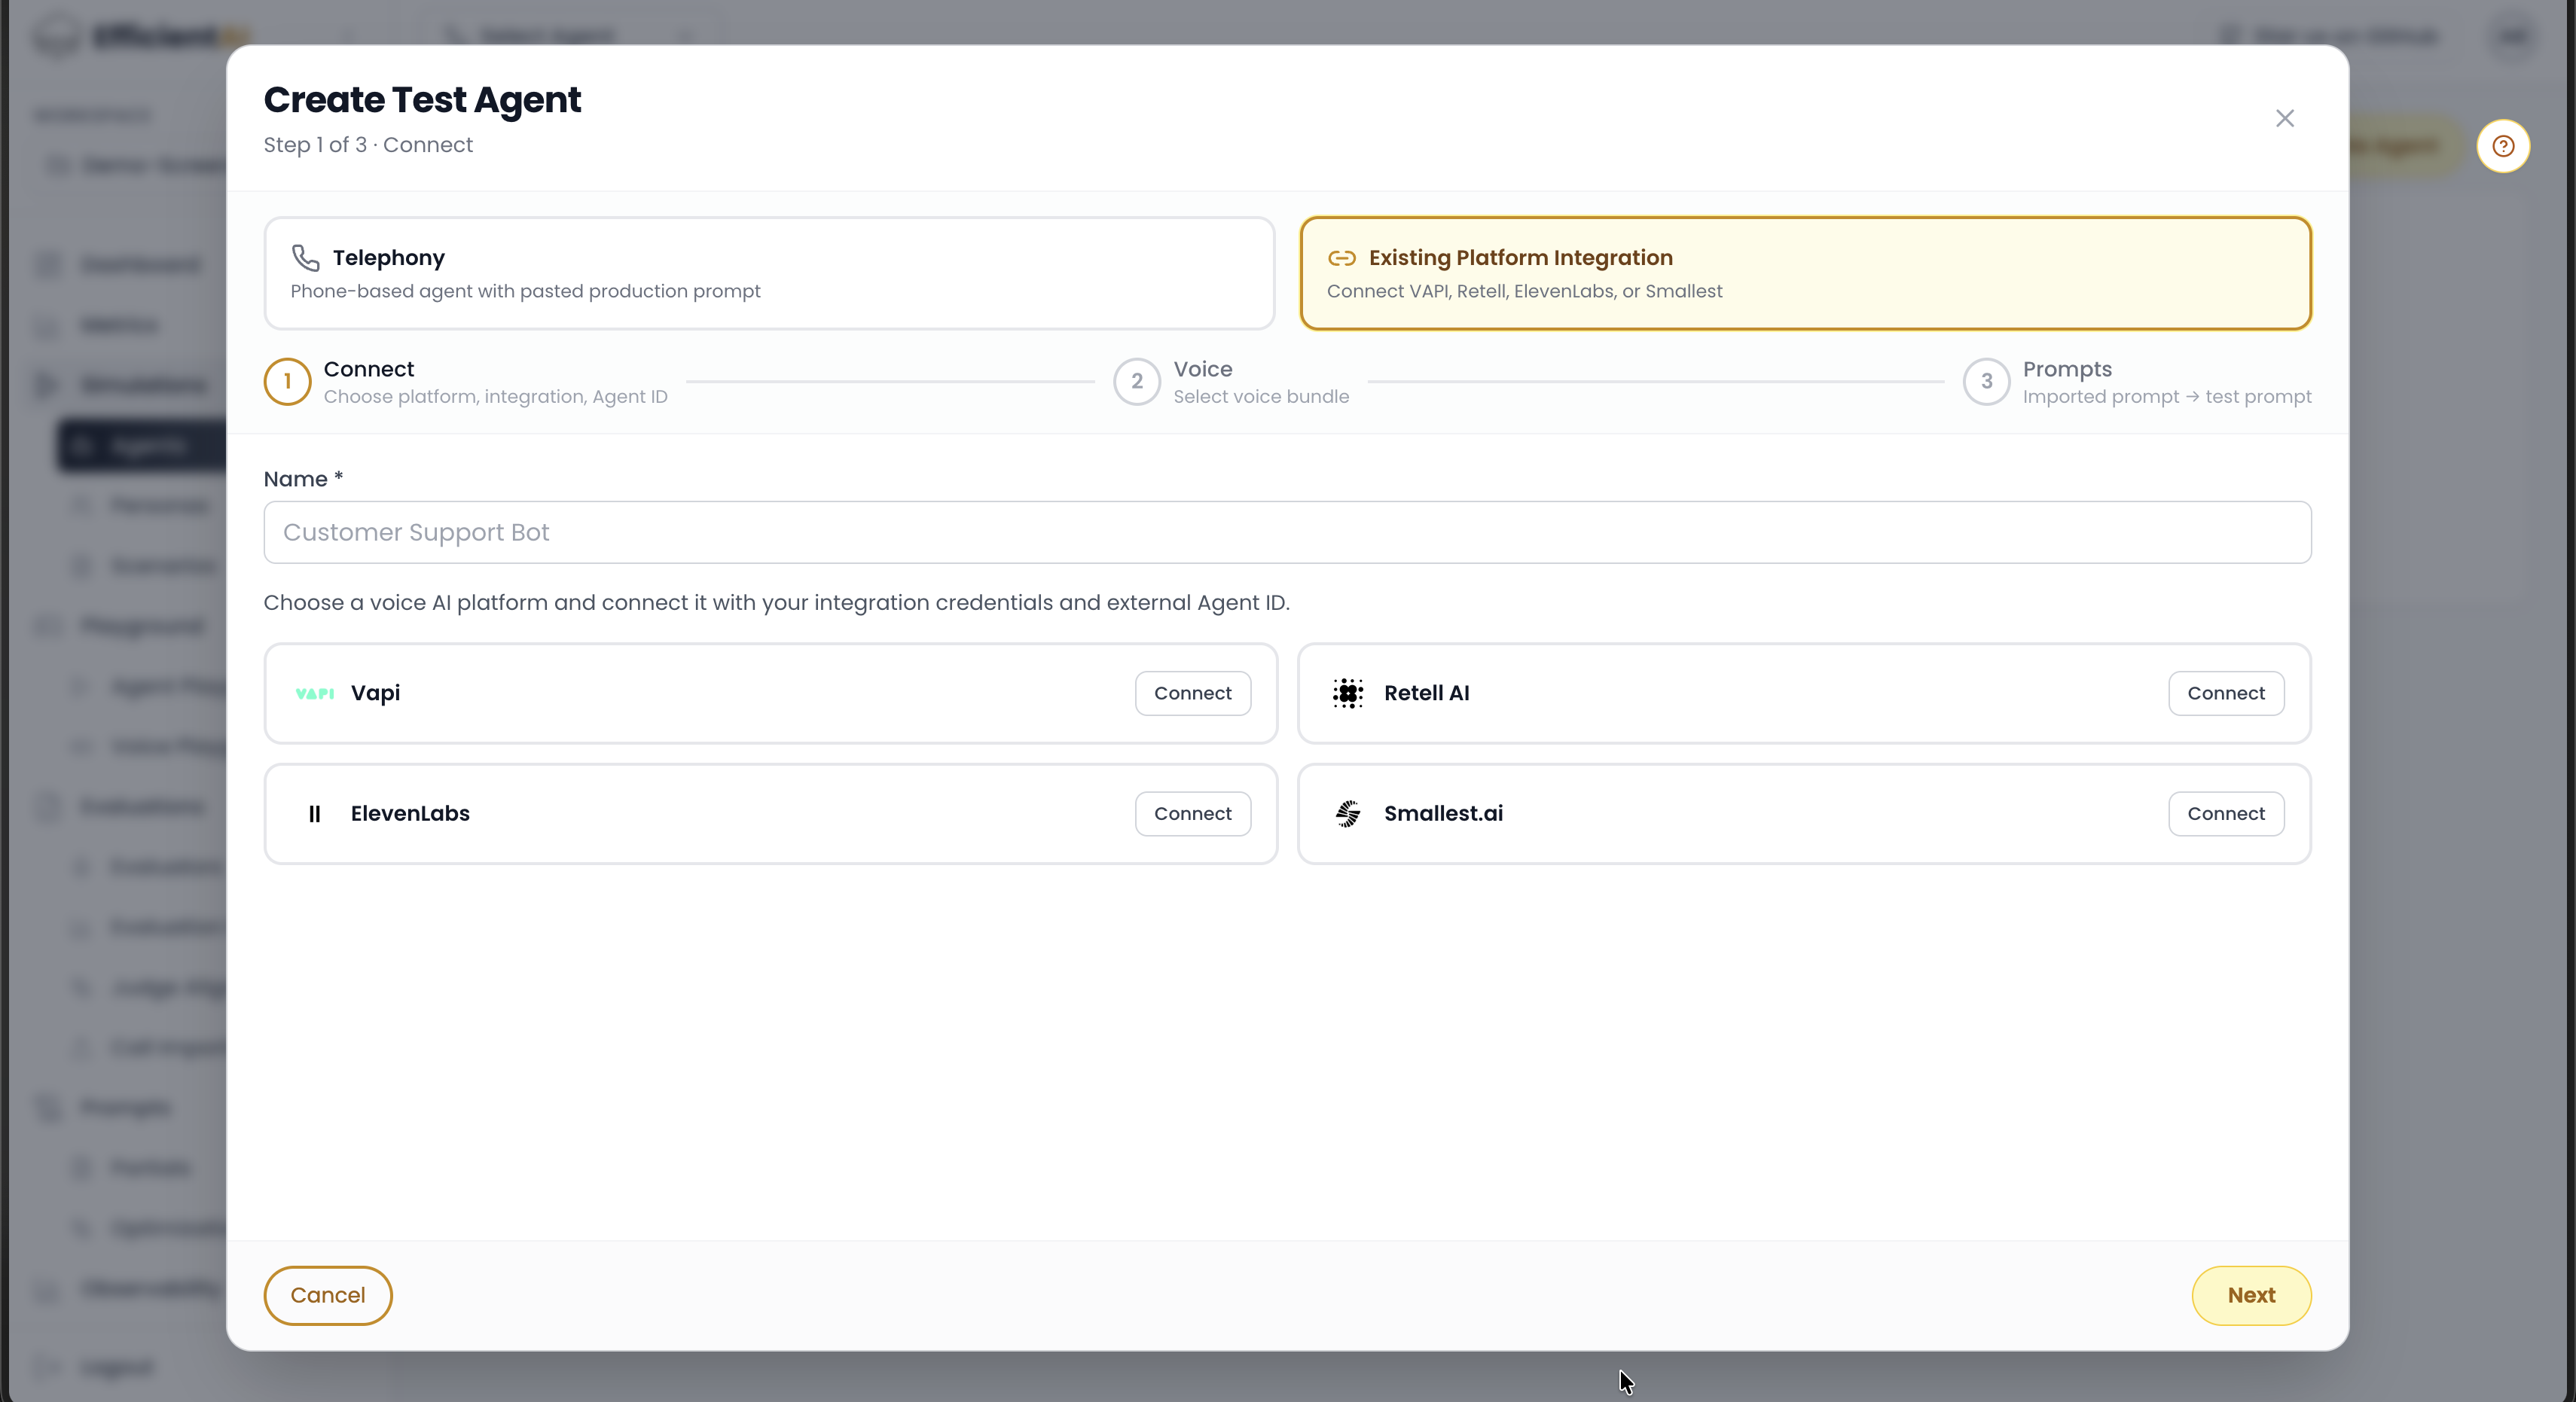This screenshot has height=1402, width=2576.
Task: Connect the Vapi platform
Action: (1192, 693)
